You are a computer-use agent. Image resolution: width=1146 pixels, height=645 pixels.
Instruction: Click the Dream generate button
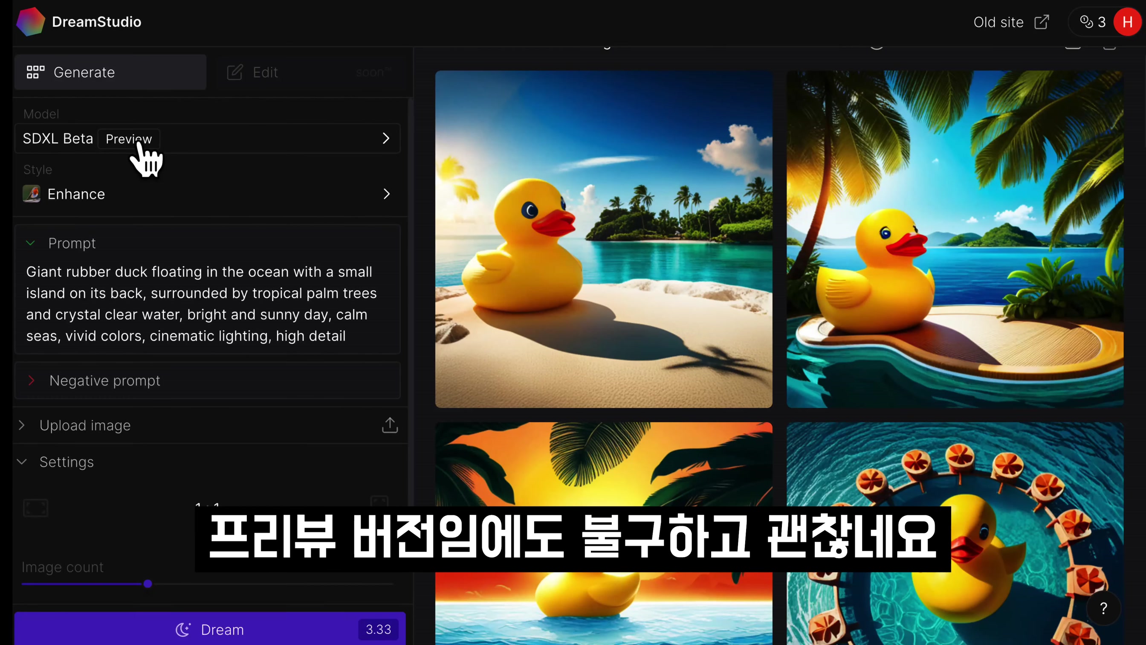coord(210,628)
